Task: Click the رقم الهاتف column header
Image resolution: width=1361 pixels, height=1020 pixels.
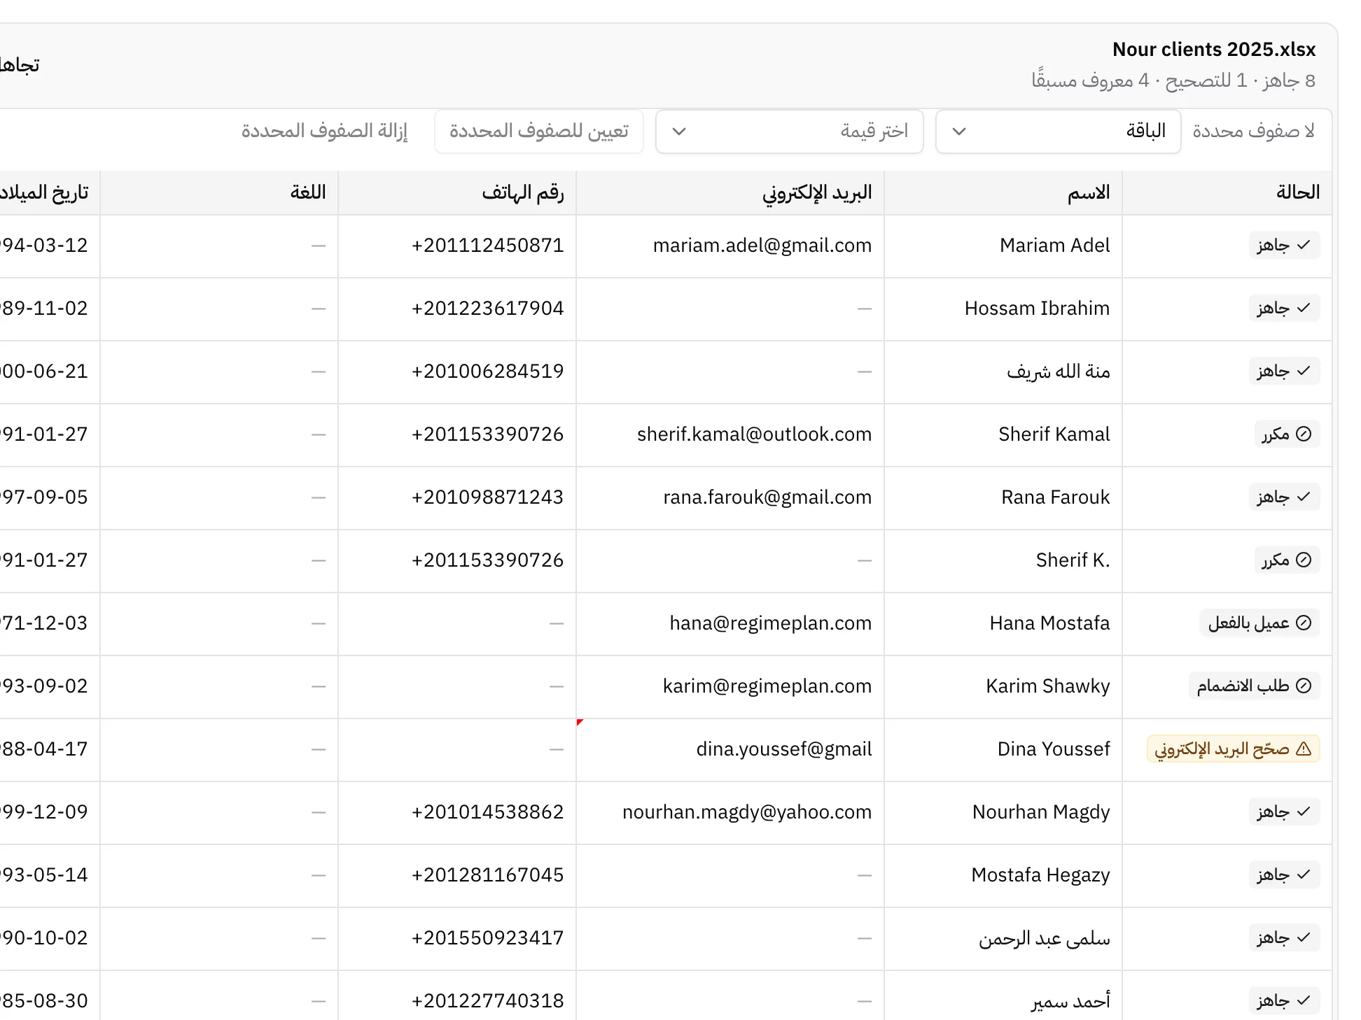Action: (457, 193)
